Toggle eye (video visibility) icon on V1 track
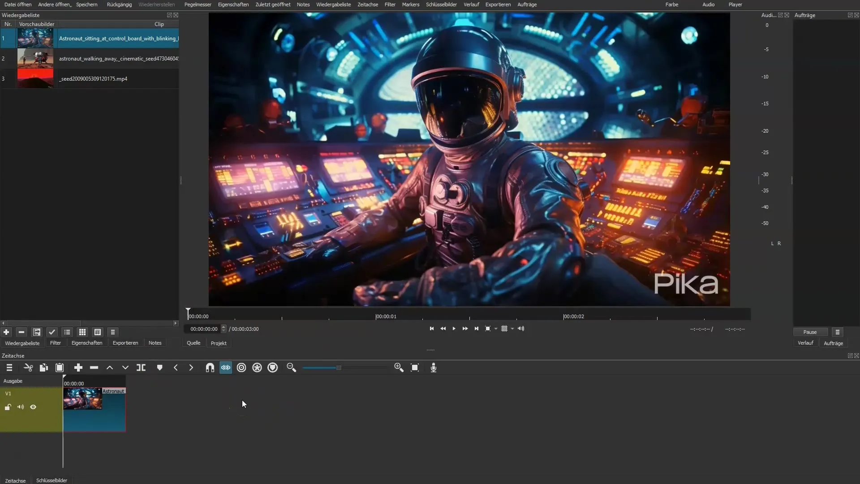Screen dimensions: 860x484 click(33, 407)
